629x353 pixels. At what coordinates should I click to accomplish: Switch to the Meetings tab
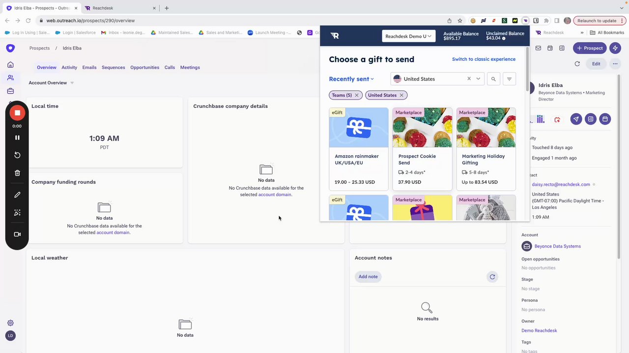point(190,68)
